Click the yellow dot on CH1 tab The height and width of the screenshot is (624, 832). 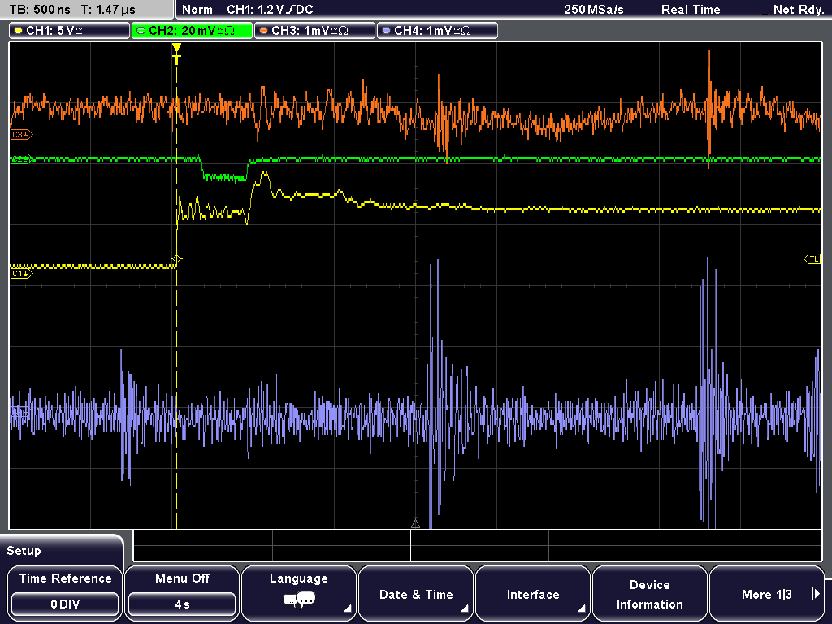[19, 31]
